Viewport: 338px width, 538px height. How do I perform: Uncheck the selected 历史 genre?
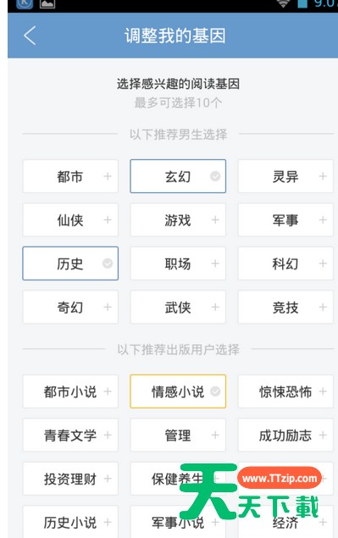coord(70,263)
